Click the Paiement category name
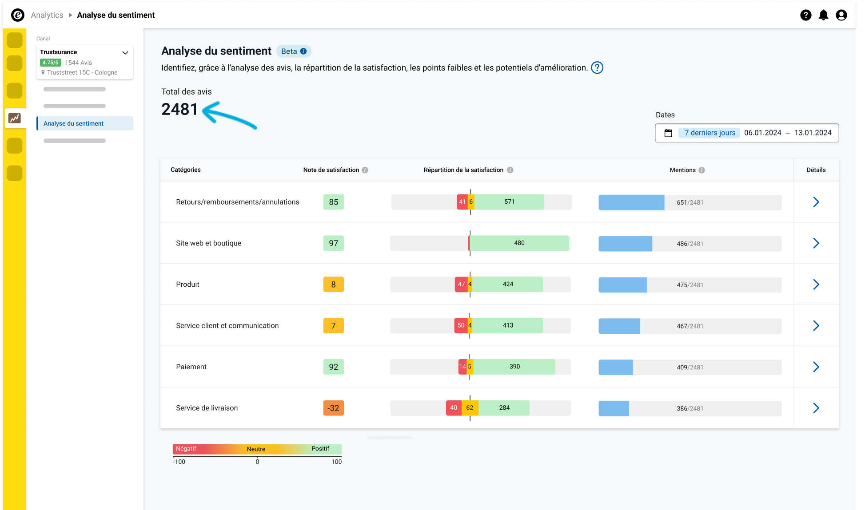The width and height of the screenshot is (865, 510). [191, 367]
